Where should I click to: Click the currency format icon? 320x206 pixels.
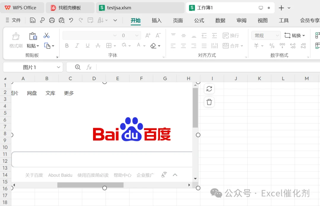[x=256, y=46]
